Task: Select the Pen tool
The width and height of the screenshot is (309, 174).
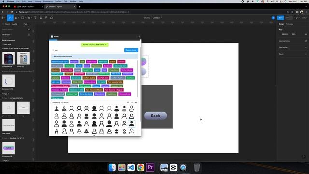Action: 29,18
